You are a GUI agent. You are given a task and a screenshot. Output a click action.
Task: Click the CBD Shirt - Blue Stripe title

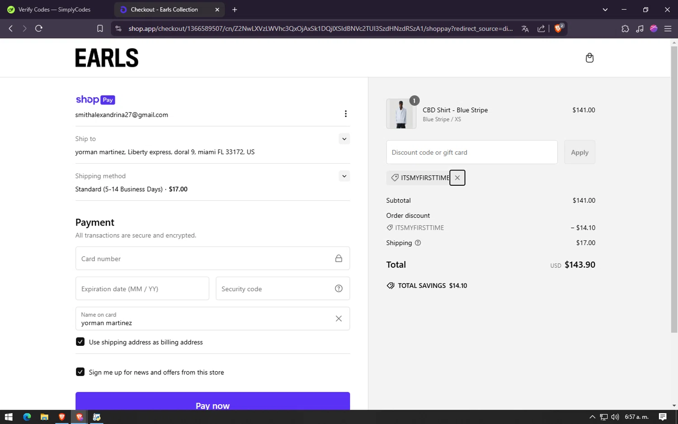pyautogui.click(x=455, y=110)
